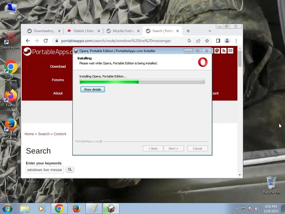Screen dimensions: 285x214
Task: Click Home breadcrumb link
Action: point(29,134)
